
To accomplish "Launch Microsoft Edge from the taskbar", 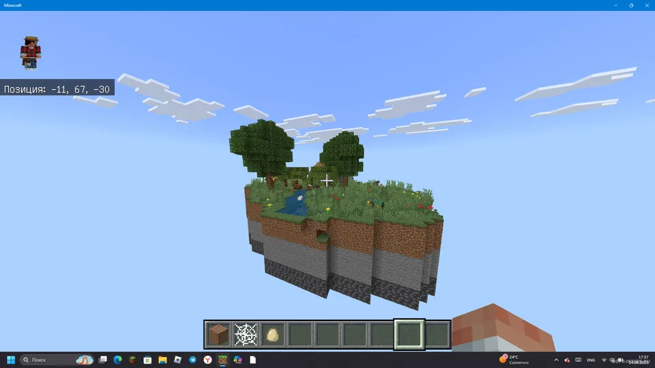I will coord(118,360).
